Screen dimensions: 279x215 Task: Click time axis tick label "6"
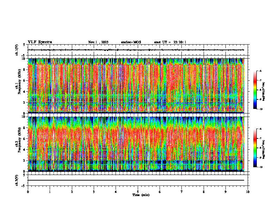tap(160, 192)
